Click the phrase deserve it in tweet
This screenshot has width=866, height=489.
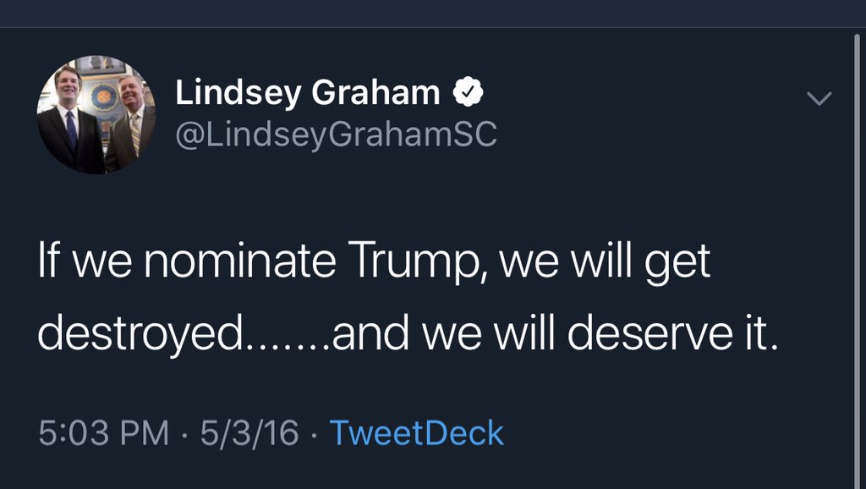673,332
